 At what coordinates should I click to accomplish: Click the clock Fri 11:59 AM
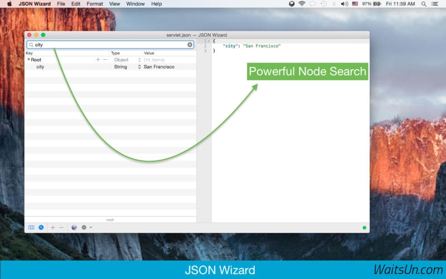(x=400, y=4)
